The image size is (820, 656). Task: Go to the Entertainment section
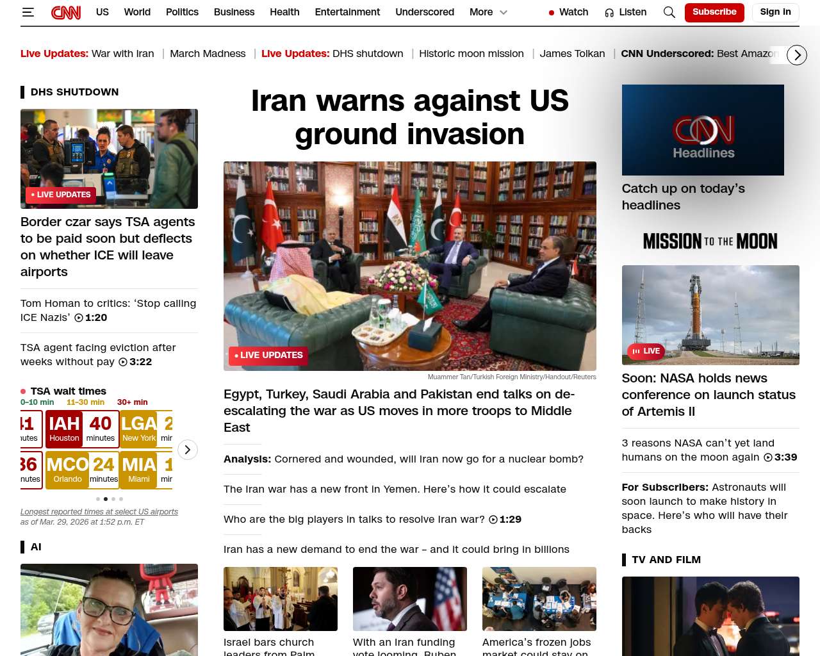point(347,12)
